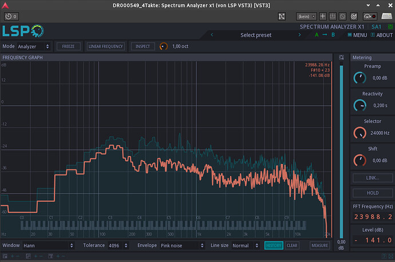
Task: Go to the next preset with right arrow
Action: click(299, 35)
